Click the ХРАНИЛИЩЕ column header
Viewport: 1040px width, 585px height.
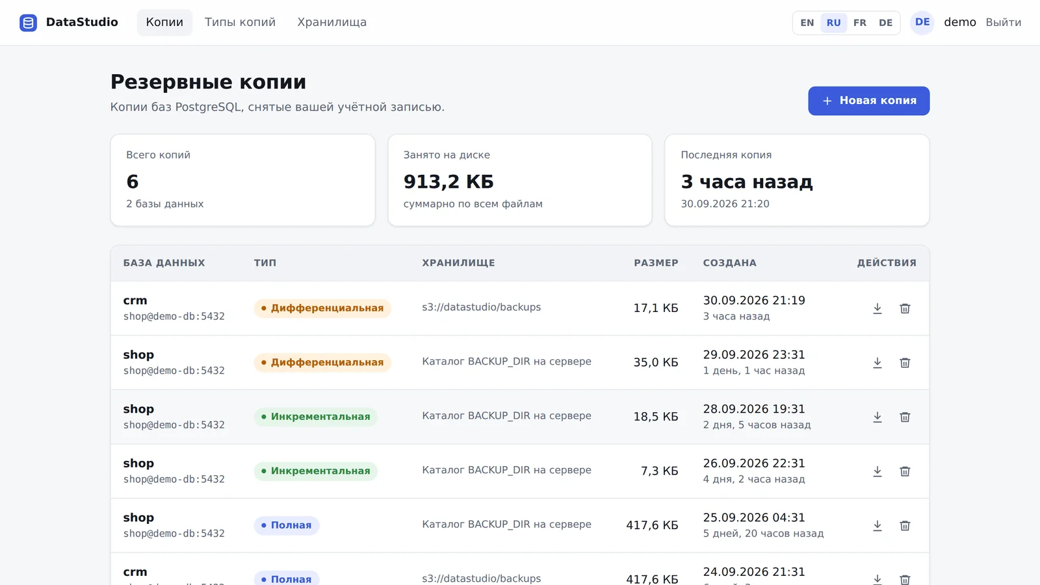pyautogui.click(x=459, y=263)
